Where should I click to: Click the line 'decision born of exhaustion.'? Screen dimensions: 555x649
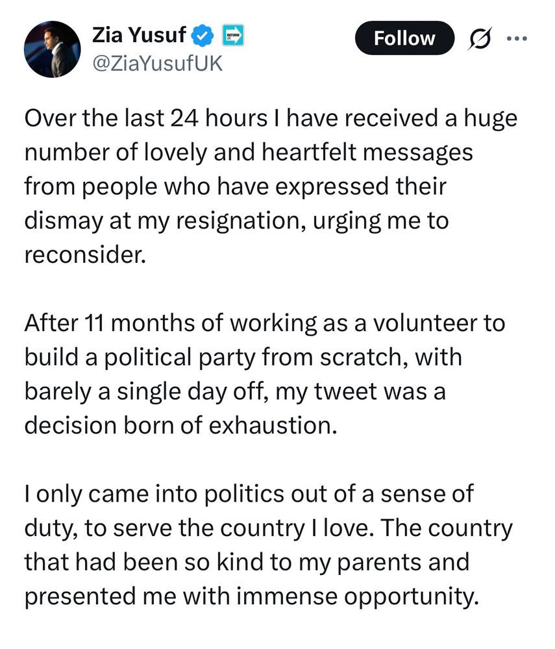click(181, 426)
